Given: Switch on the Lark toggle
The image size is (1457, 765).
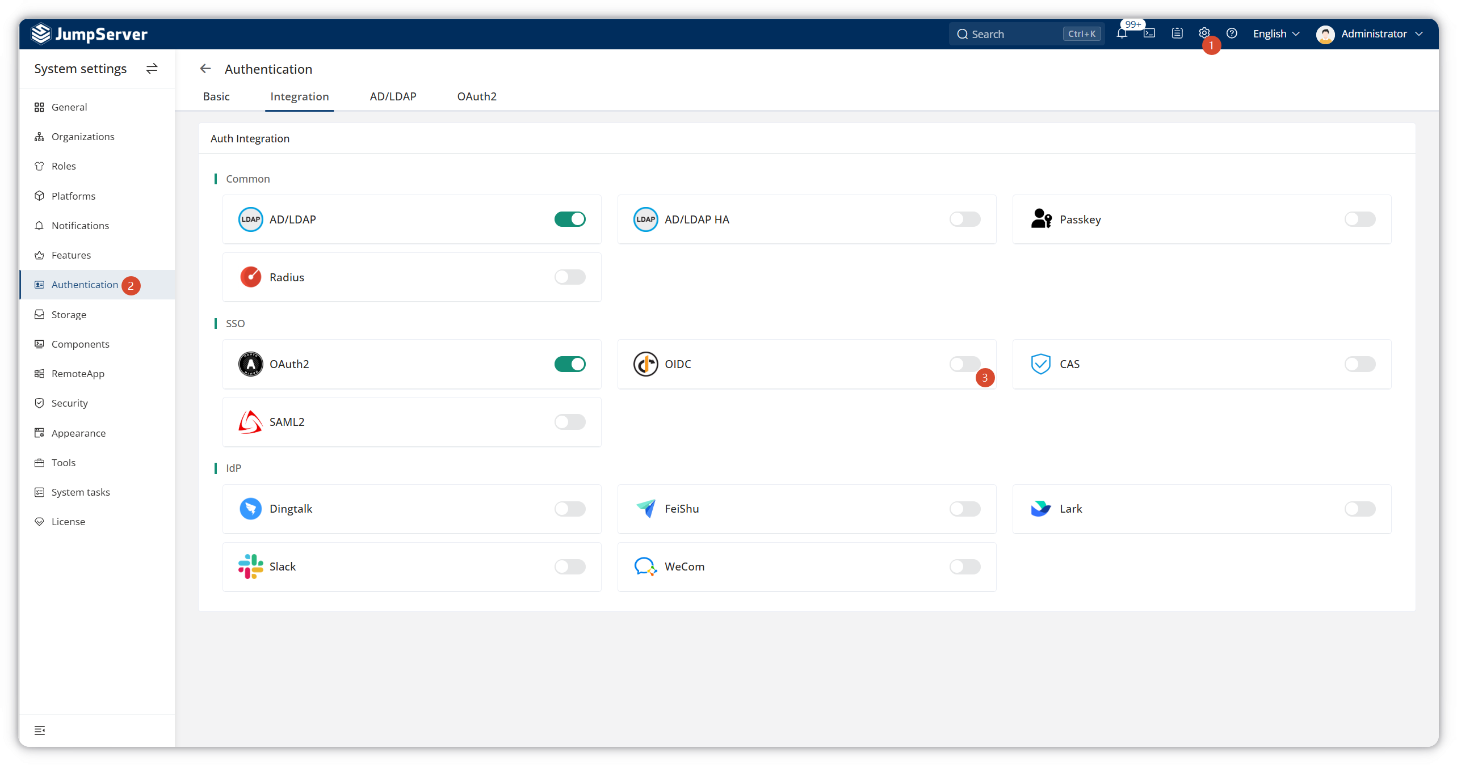Looking at the screenshot, I should click(x=1360, y=509).
